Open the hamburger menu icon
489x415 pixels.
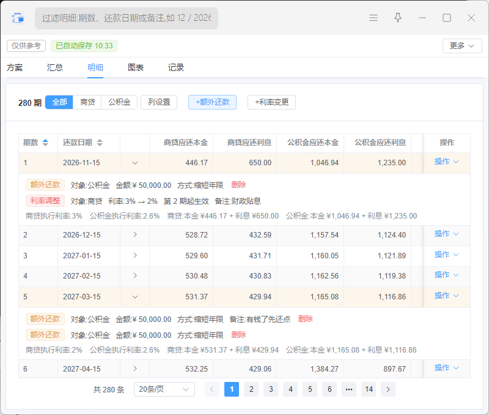point(373,18)
